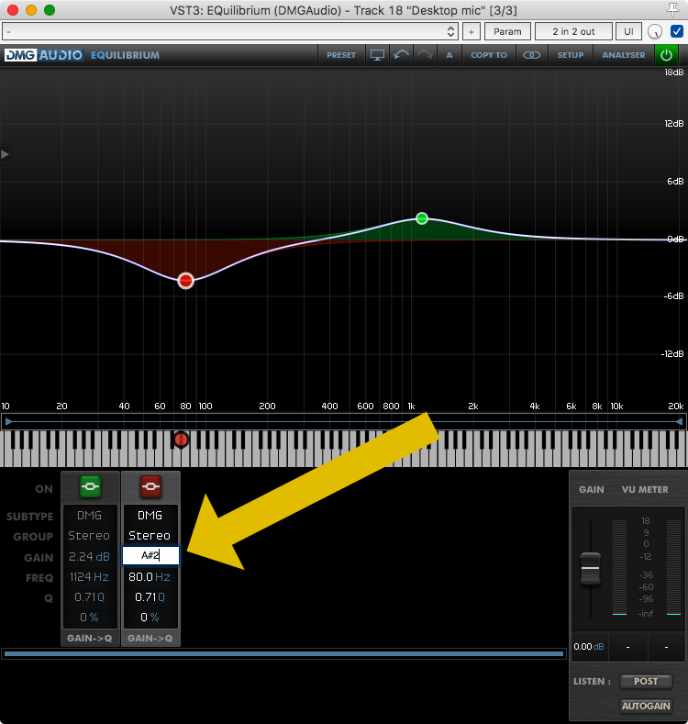Click the monitor display icon in toolbar
688x724 pixels.
[377, 55]
